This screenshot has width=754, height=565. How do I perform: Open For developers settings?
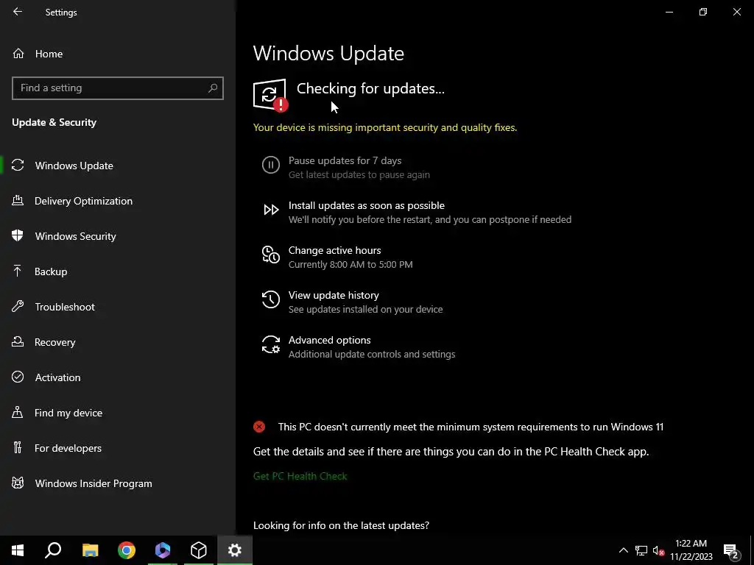[68, 448]
